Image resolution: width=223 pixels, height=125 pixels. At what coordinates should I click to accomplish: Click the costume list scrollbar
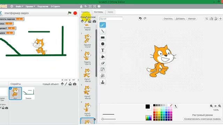pos(96,53)
